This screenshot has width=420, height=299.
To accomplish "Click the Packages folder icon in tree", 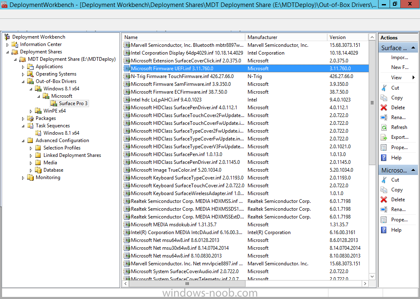I will [x=30, y=118].
